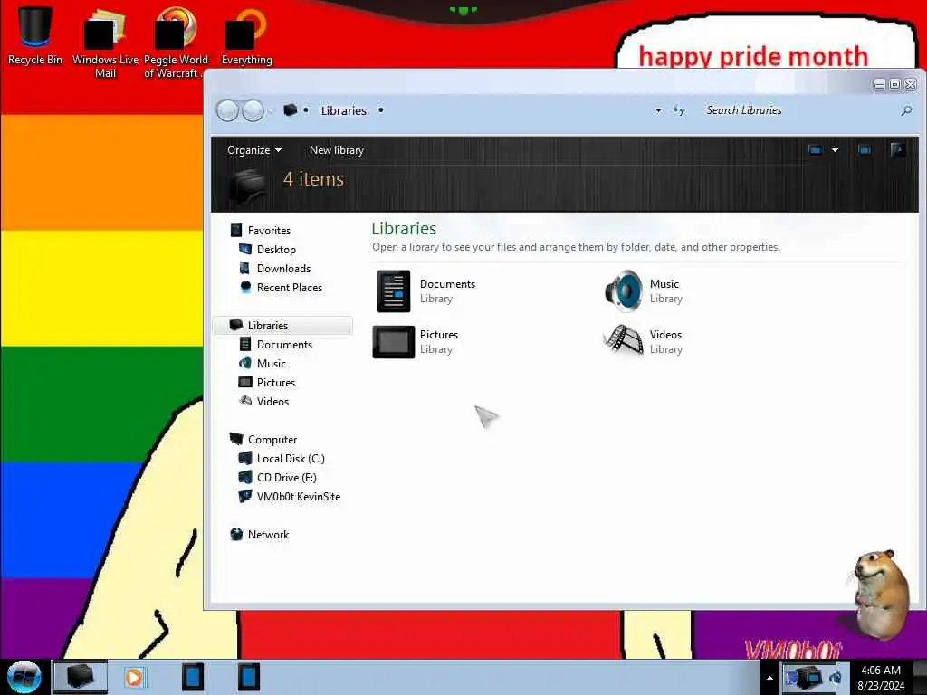Click the Back navigation button
Viewport: 927px width, 695px height.
[227, 110]
